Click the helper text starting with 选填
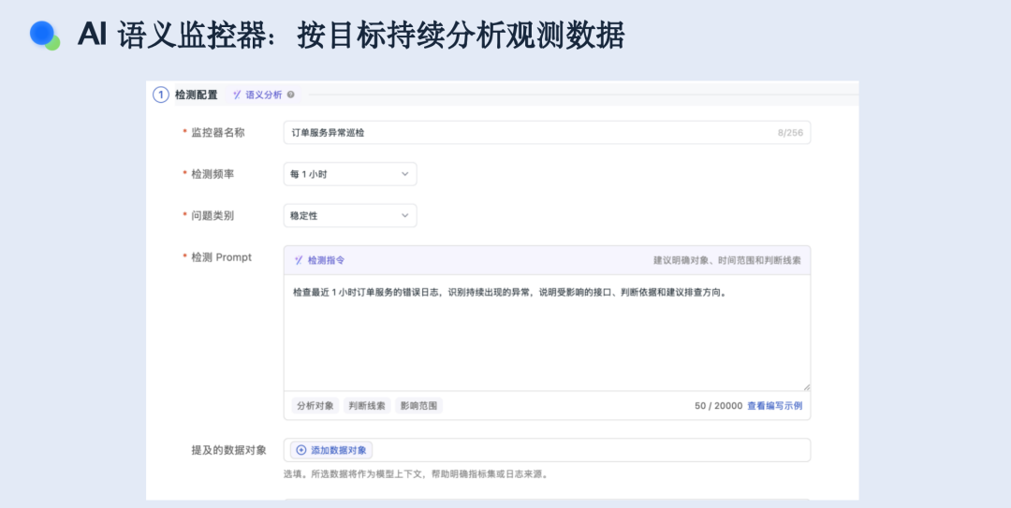This screenshot has height=508, width=1011. pos(417,474)
